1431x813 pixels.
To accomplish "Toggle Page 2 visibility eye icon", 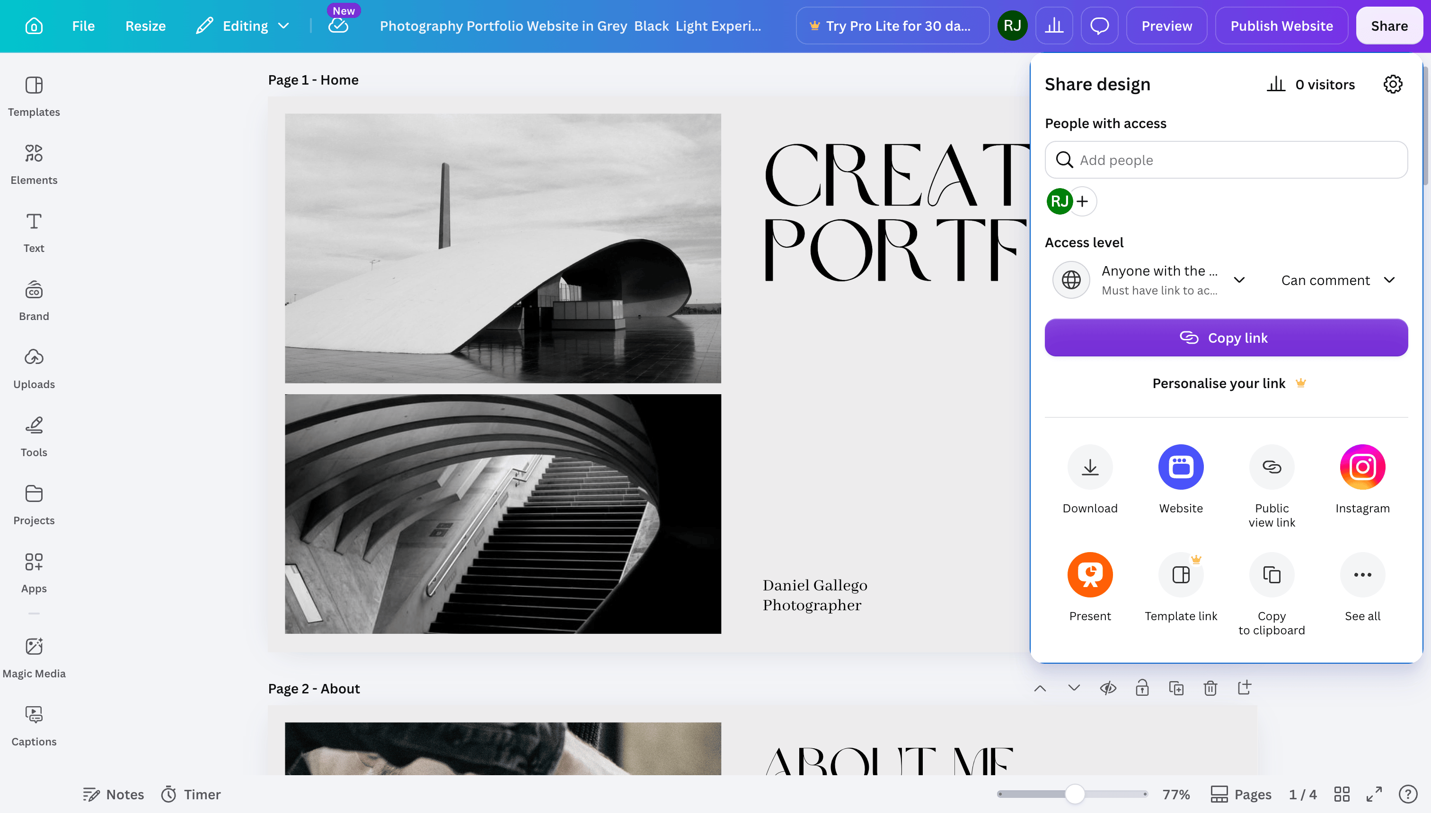I will pyautogui.click(x=1108, y=688).
